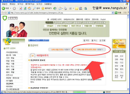
Task: Click the Research book toolbar icon
Action: 81,8
